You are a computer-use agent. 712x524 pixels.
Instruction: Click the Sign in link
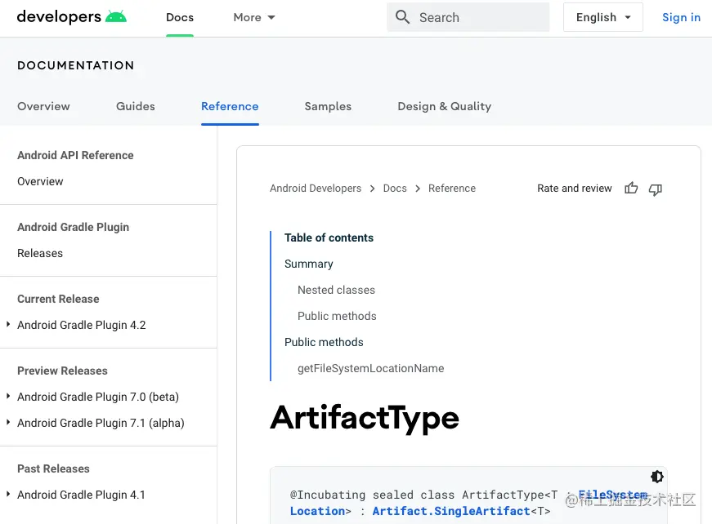681,17
